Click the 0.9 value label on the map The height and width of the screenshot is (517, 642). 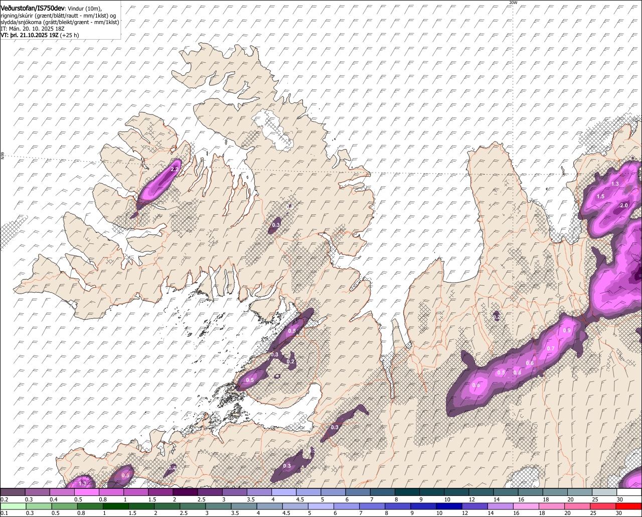click(567, 330)
